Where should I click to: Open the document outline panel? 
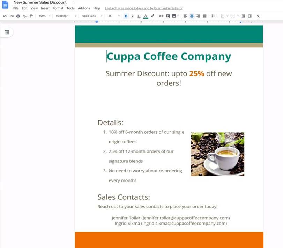pos(7,32)
